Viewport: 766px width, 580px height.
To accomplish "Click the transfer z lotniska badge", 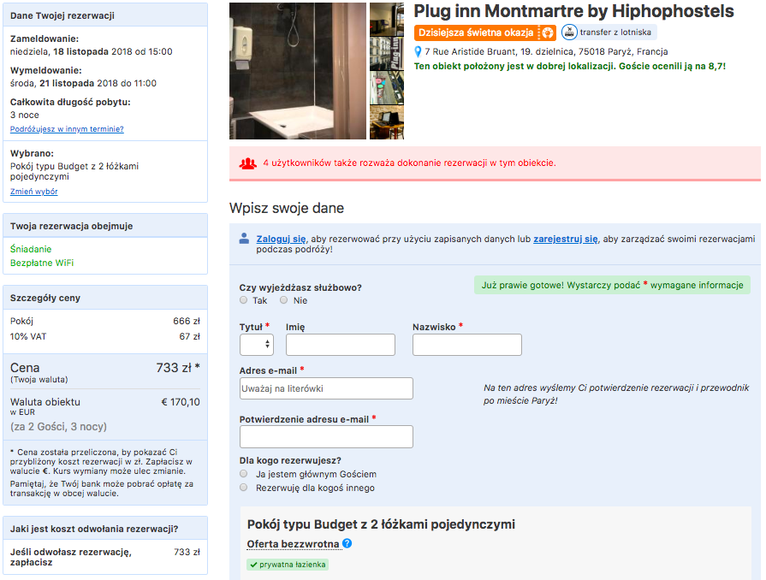I will 609,33.
